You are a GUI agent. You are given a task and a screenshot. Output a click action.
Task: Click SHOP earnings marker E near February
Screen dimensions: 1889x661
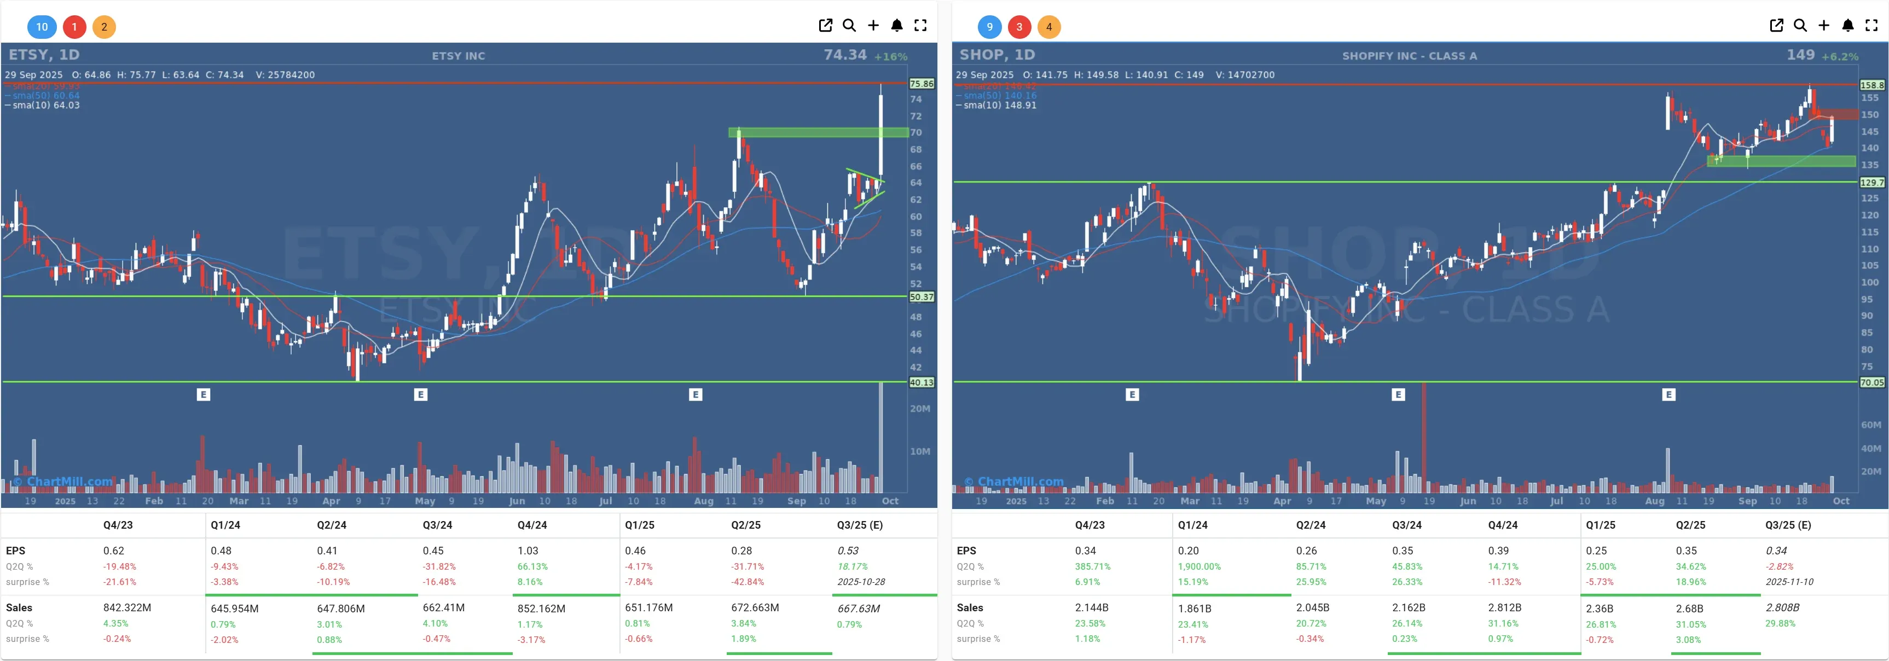pyautogui.click(x=1132, y=394)
